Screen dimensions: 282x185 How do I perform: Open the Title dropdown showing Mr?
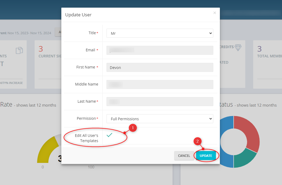tap(160, 33)
